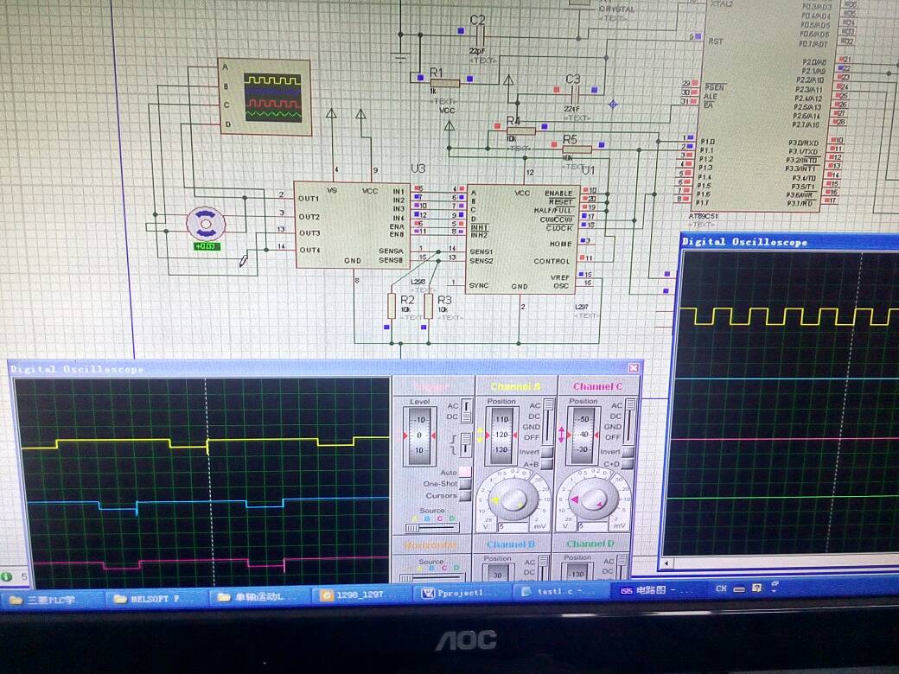This screenshot has width=899, height=674.
Task: Click the voltage probe near OUT4
Action: [x=244, y=261]
